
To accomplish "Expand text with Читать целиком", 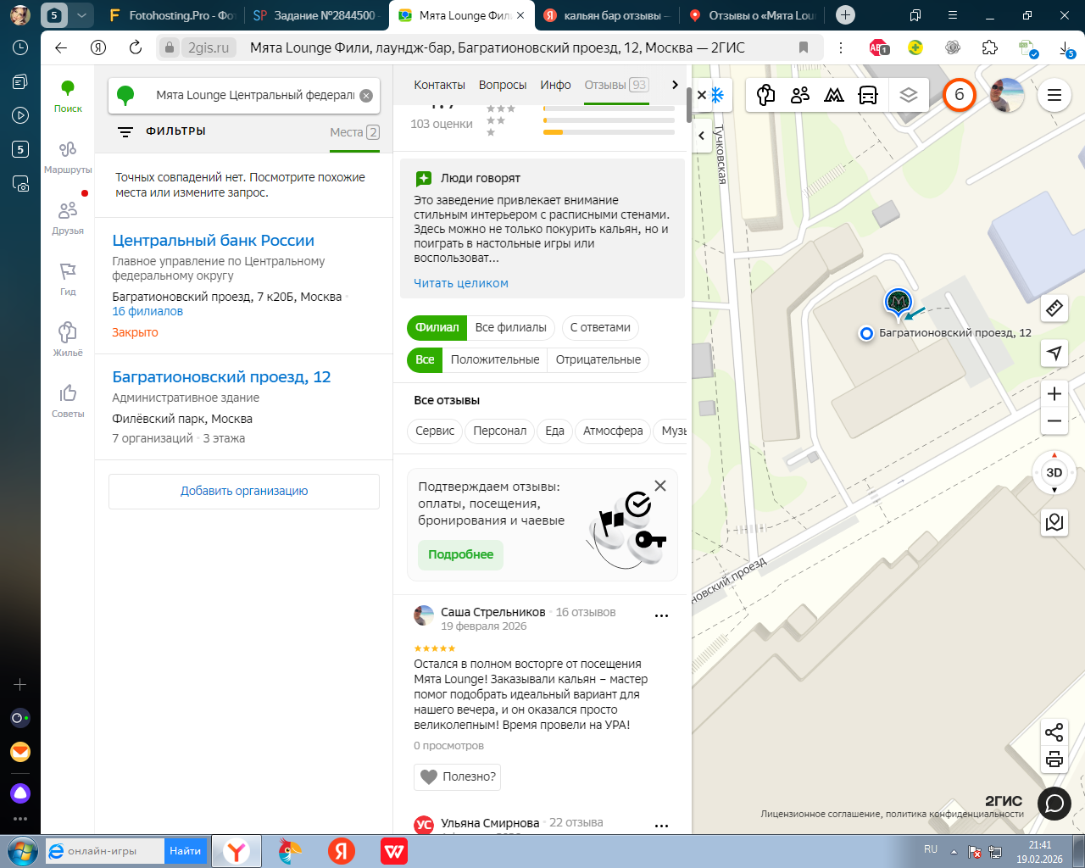I will click(x=461, y=284).
